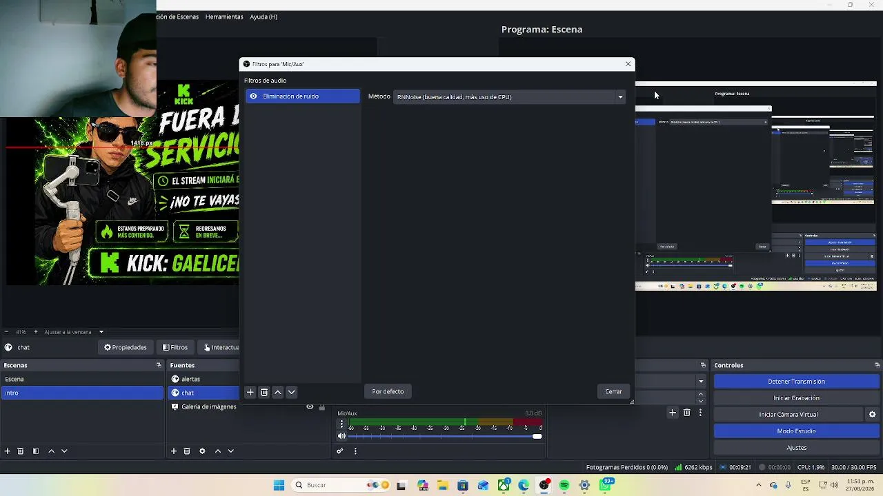The width and height of the screenshot is (883, 496).
Task: Show hidden system tray icons
Action: (760, 485)
